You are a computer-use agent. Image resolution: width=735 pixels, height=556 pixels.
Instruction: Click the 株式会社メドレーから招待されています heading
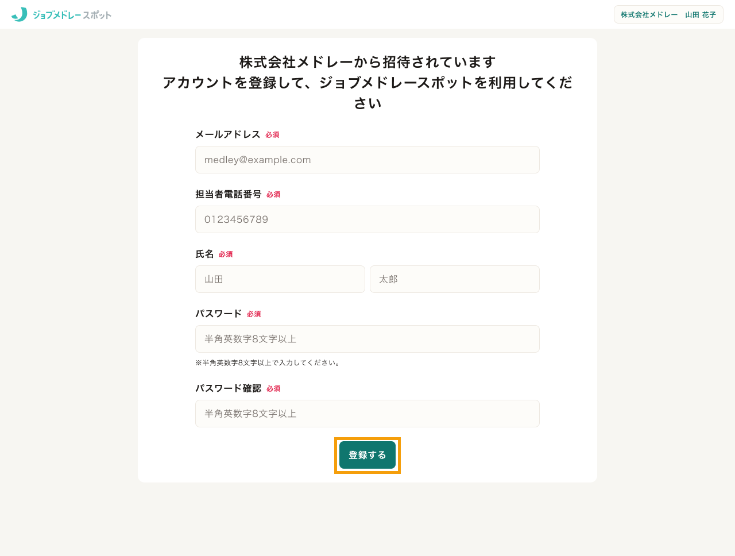tap(367, 61)
